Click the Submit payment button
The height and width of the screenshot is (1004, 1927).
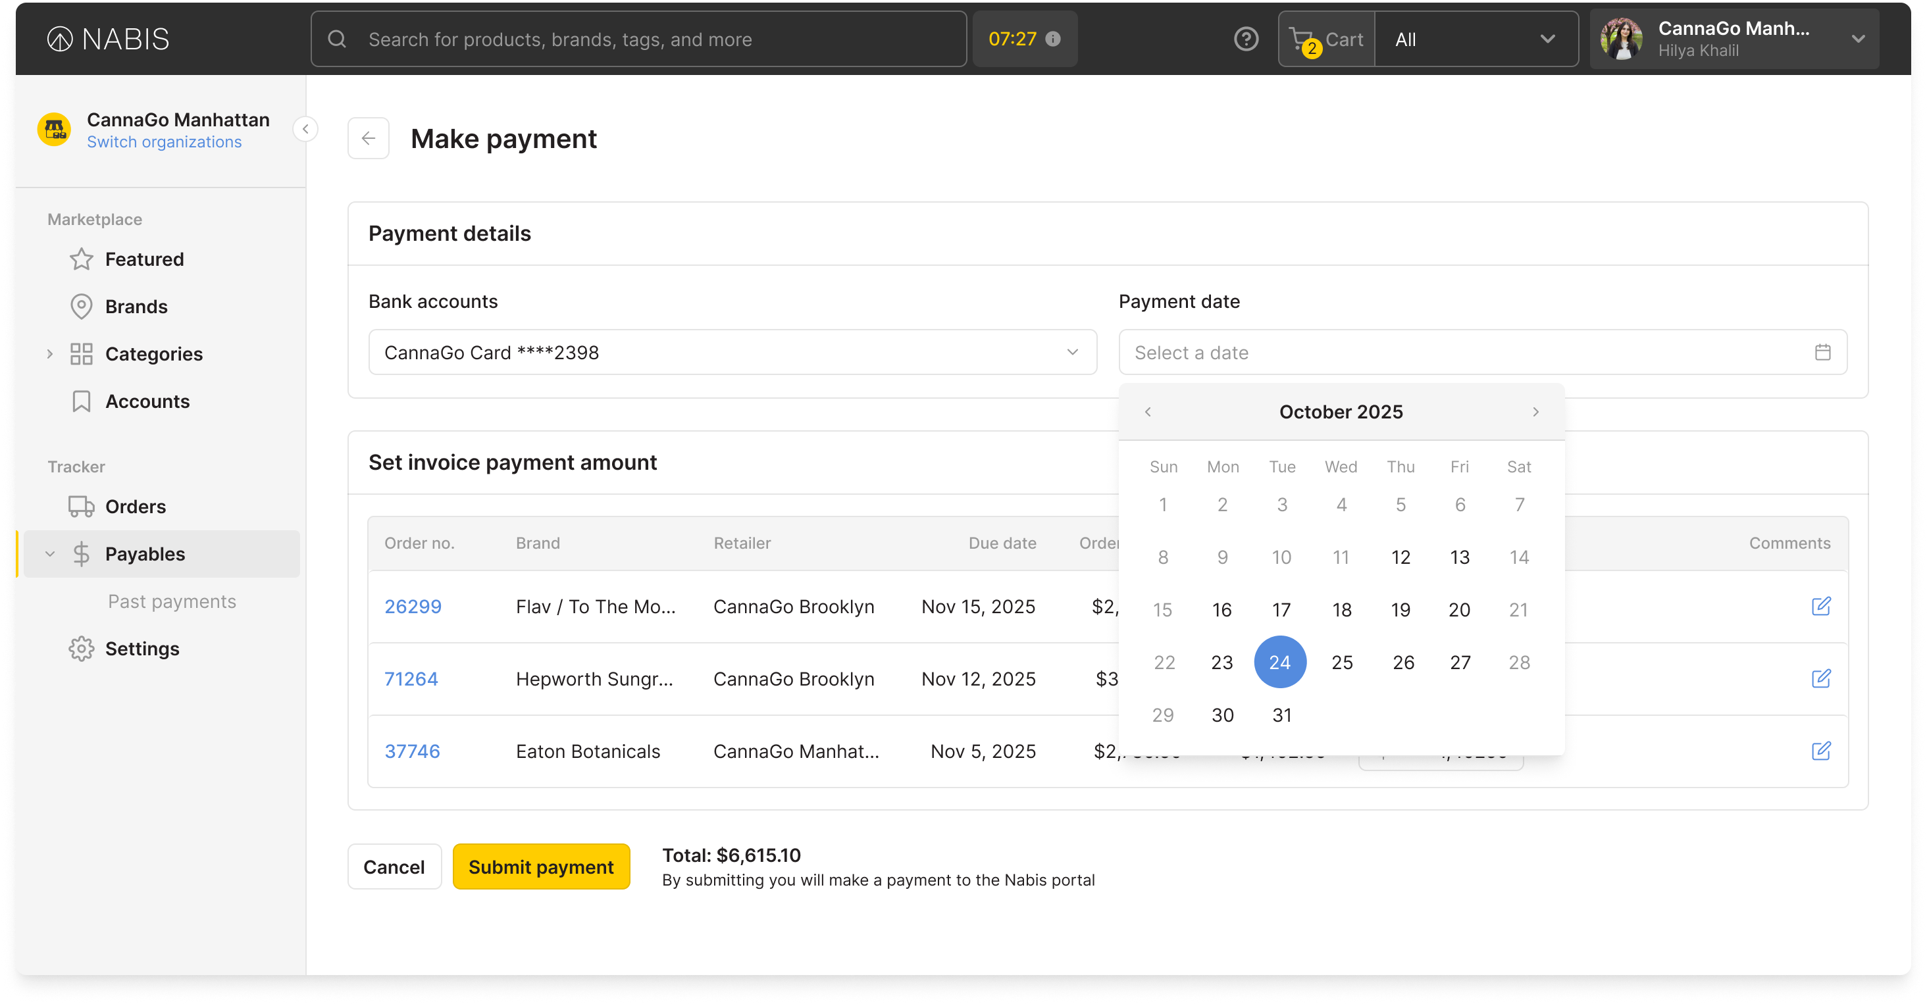540,866
